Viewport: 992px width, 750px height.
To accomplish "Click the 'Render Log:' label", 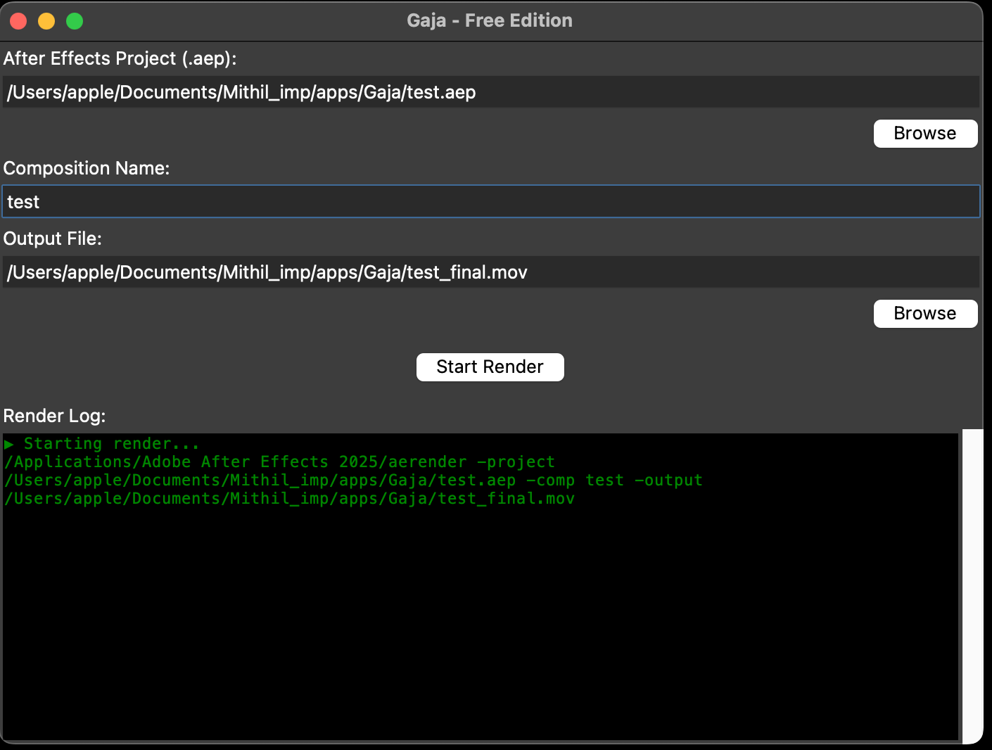I will (x=55, y=416).
